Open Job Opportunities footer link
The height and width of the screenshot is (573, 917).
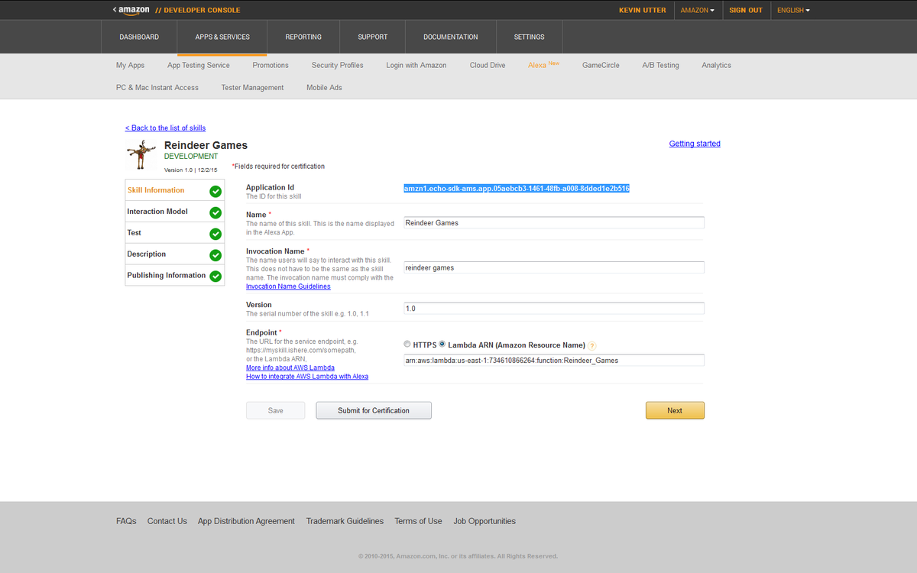[484, 521]
